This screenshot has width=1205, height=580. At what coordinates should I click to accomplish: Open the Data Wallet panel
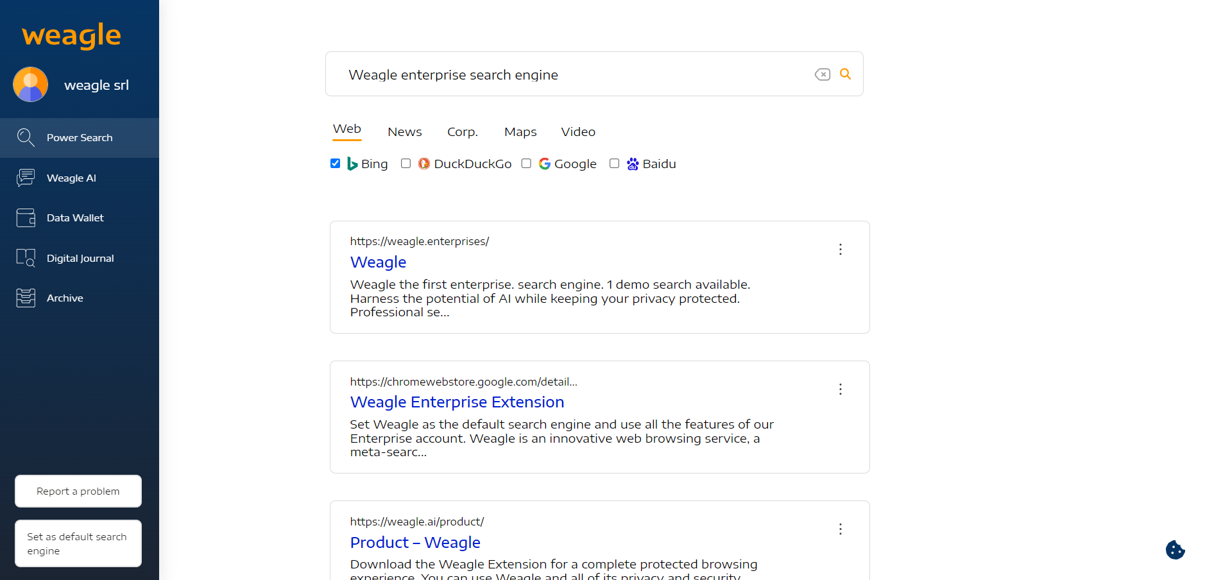74,218
